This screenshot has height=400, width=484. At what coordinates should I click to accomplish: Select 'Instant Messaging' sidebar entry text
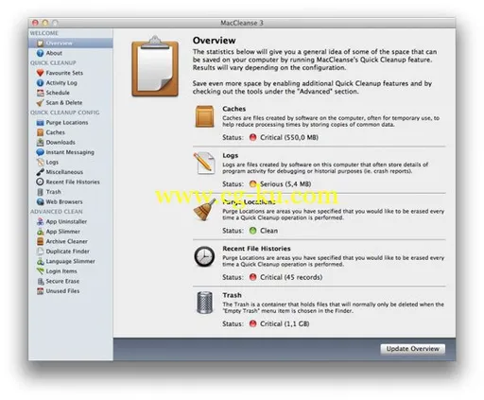coord(70,152)
